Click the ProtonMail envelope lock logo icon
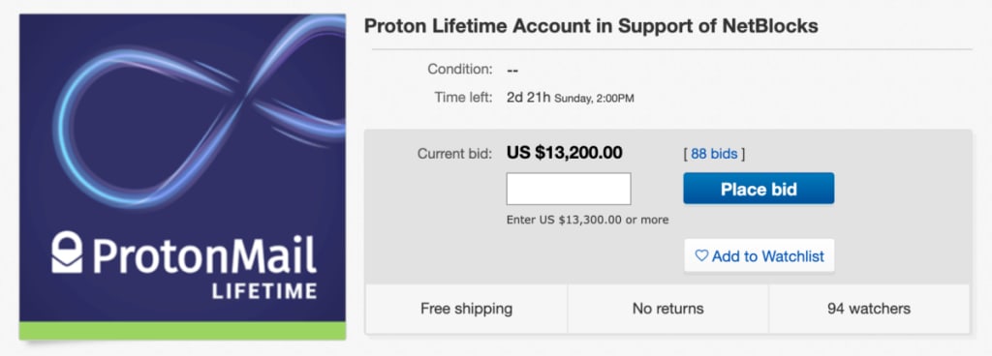This screenshot has height=356, width=992. point(67,252)
